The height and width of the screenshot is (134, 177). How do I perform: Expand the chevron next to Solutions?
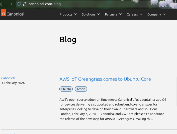(99, 14)
